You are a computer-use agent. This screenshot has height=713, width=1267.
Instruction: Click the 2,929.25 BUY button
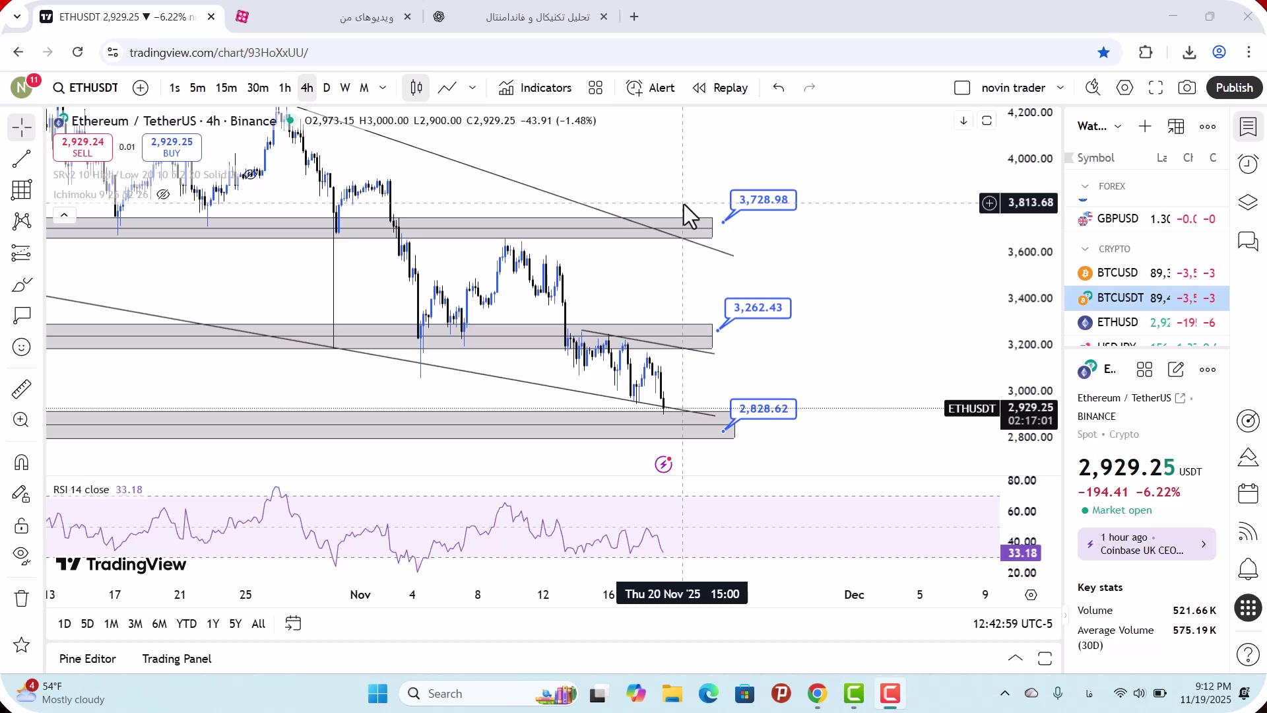(172, 147)
